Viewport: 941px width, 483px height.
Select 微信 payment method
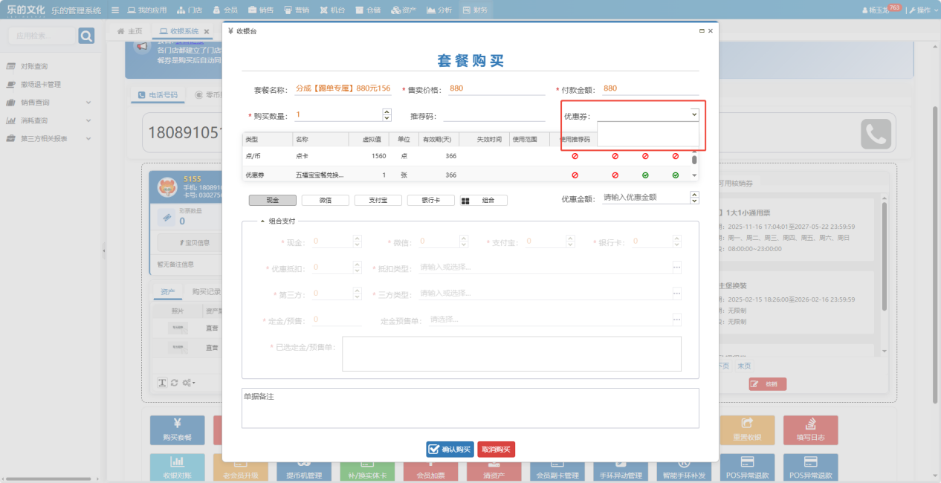point(325,201)
